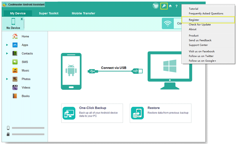Click the Coolmuster Android Assistant title
The height and width of the screenshot is (144, 237).
26,4
